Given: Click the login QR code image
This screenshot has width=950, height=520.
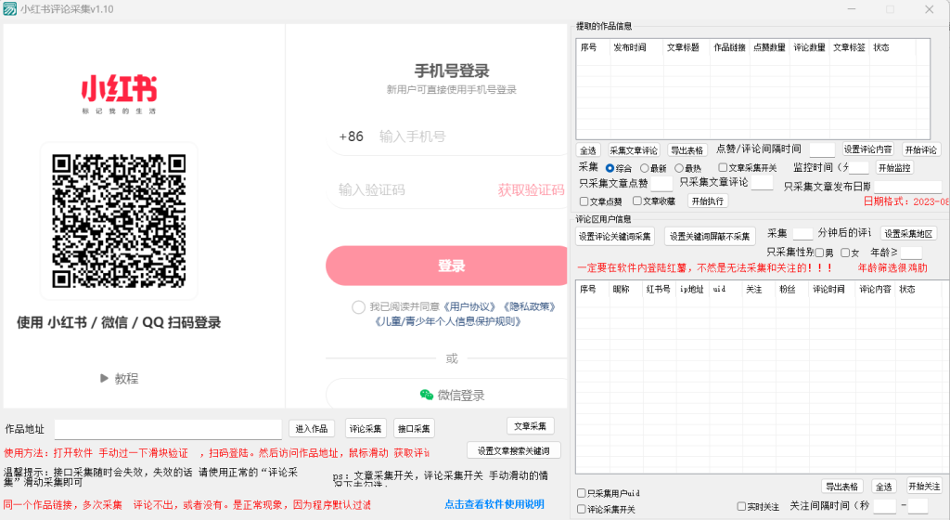Looking at the screenshot, I should coord(119,220).
